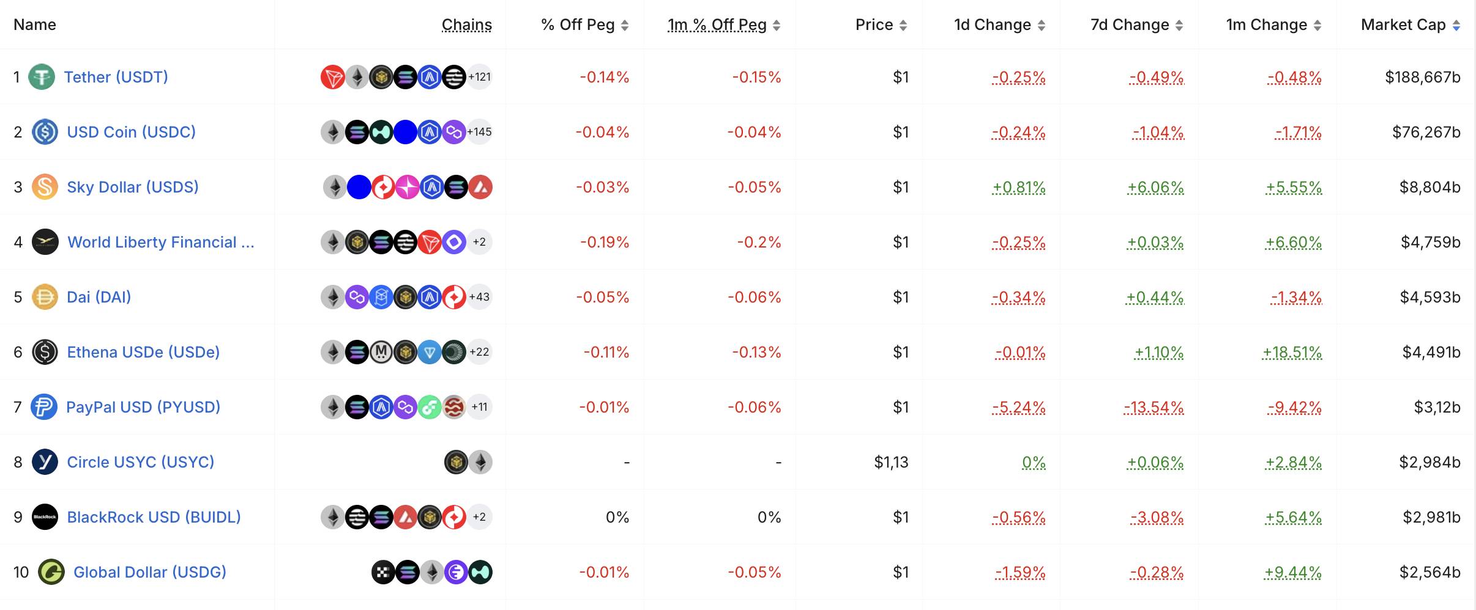The image size is (1476, 610).
Task: Click the Dai (DAI) coin logo
Action: [x=45, y=297]
